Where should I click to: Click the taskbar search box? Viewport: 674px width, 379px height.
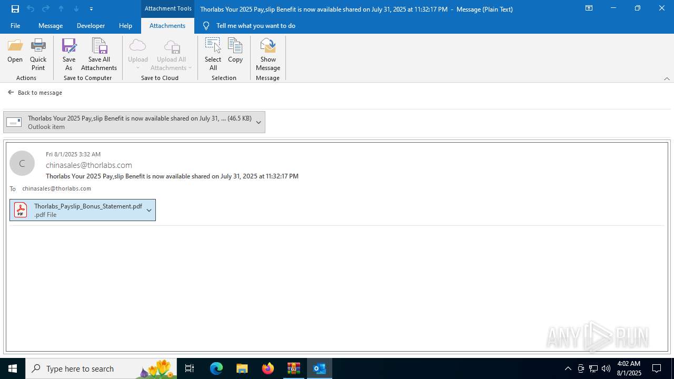101,368
